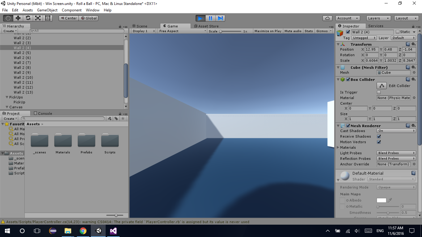
Task: Select the Scale tool
Action: [x=38, y=18]
